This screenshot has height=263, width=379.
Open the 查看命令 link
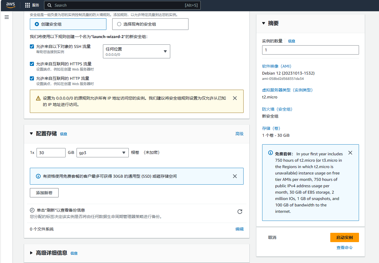tap(344, 248)
